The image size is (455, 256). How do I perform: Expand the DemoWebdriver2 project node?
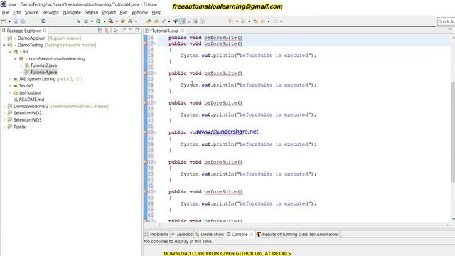[4, 106]
